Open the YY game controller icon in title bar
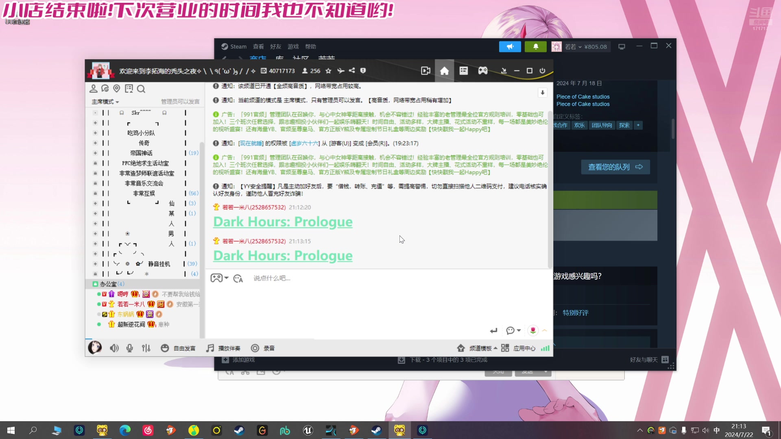The width and height of the screenshot is (781, 439). (483, 71)
